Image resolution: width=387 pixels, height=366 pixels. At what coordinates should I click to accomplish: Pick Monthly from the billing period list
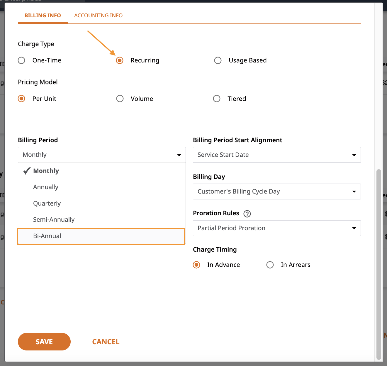(x=102, y=171)
